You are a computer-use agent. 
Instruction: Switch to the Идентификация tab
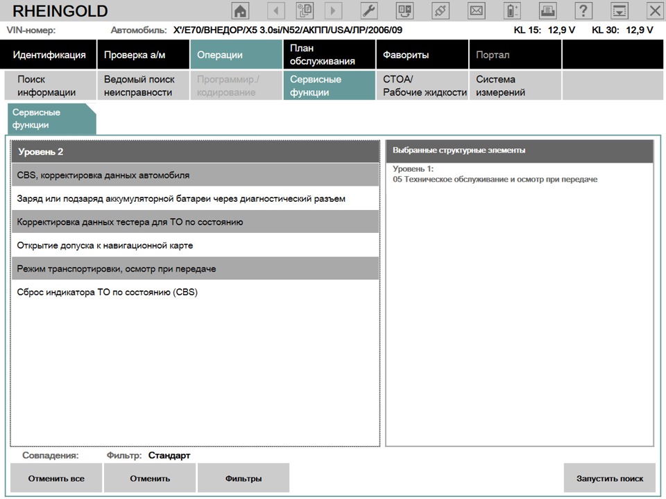[x=49, y=54]
